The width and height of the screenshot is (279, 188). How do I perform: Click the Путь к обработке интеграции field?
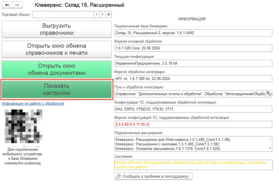pyautogui.click(x=190, y=94)
